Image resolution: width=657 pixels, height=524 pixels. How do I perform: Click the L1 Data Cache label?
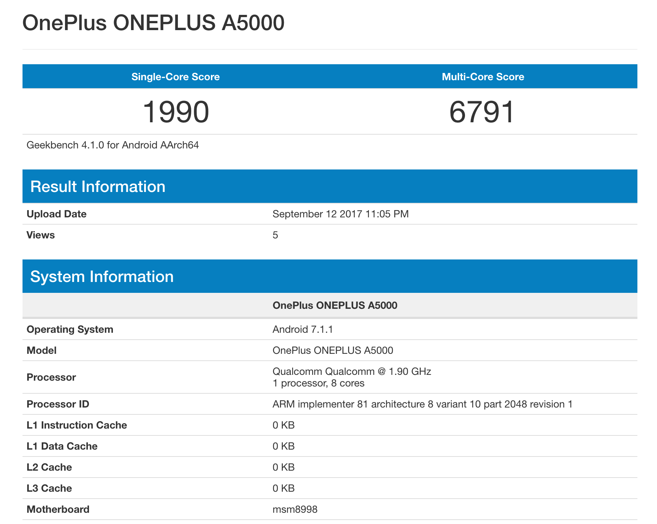click(x=62, y=446)
